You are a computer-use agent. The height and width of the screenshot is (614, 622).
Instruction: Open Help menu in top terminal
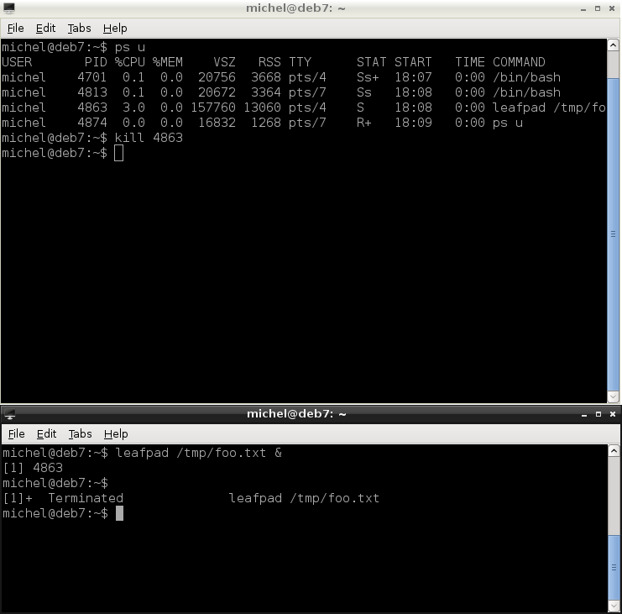tap(115, 29)
